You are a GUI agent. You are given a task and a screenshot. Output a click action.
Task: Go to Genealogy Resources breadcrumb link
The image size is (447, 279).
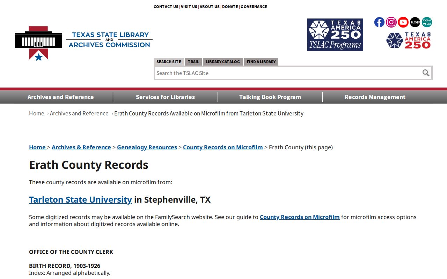tap(147, 147)
